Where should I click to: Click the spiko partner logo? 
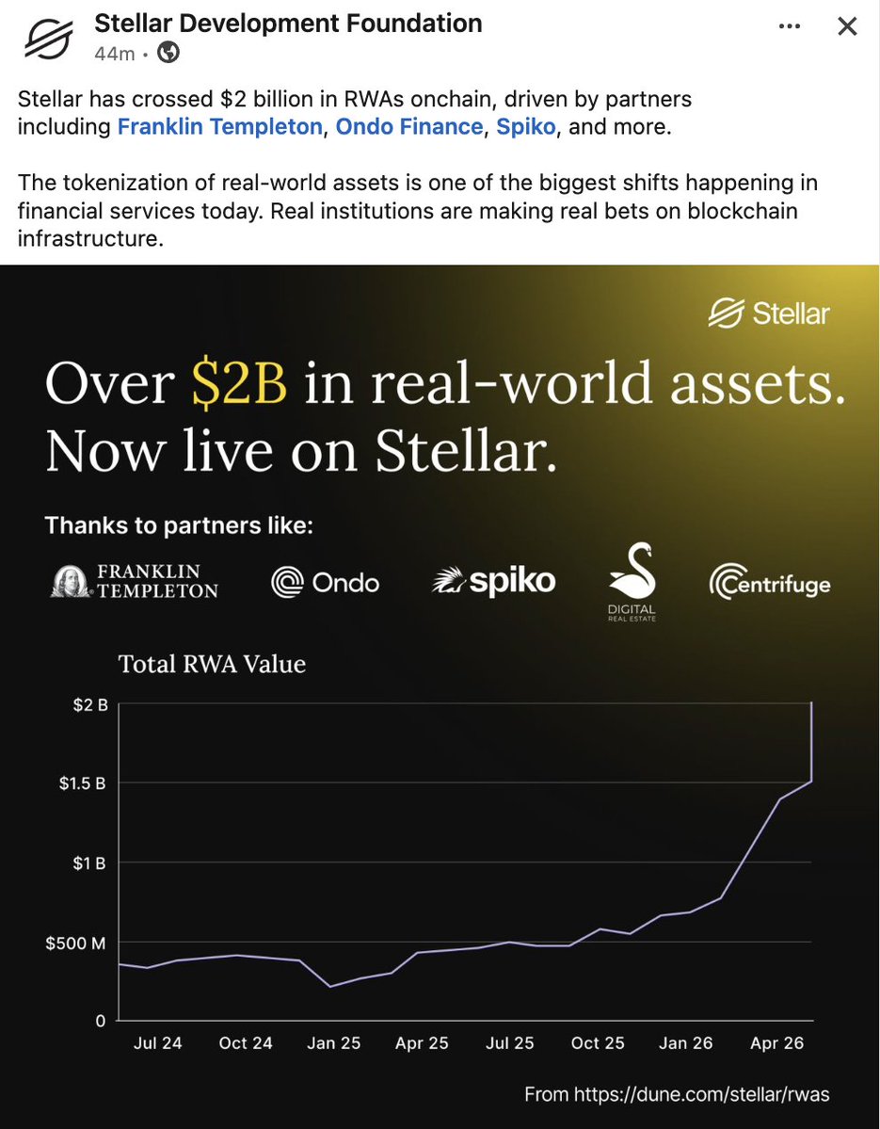pyautogui.click(x=493, y=582)
